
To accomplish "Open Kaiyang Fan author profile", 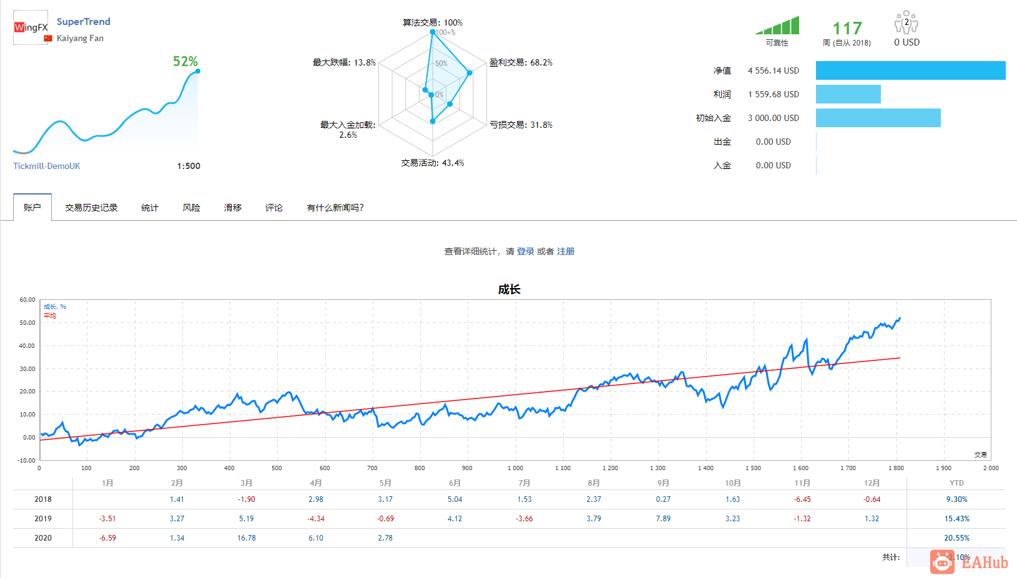I will click(80, 38).
